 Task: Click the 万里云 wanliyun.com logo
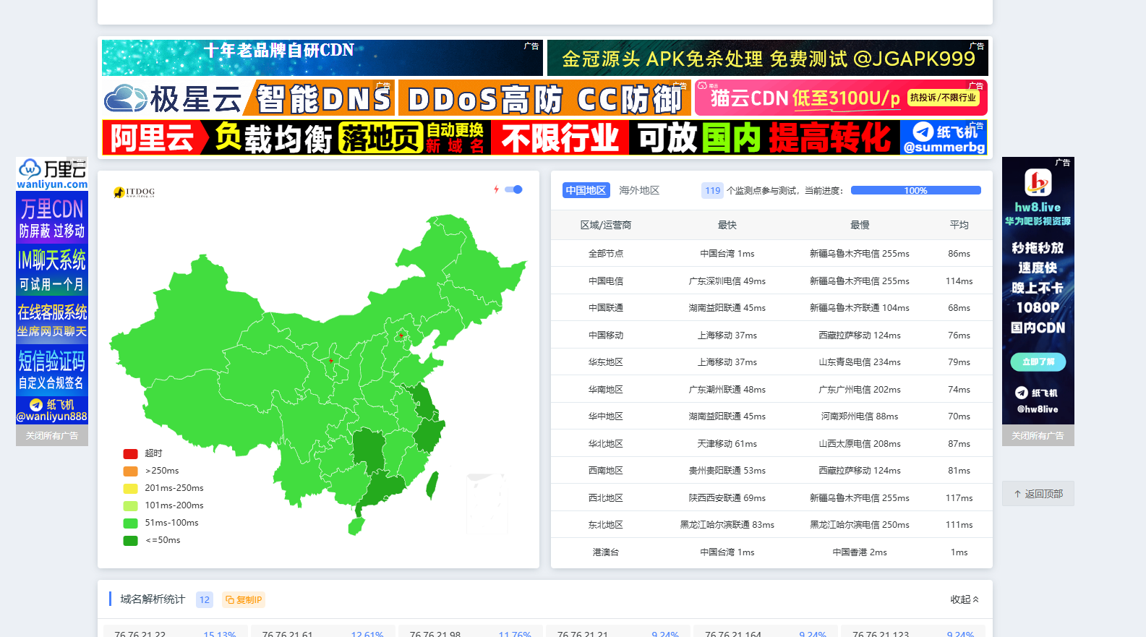tap(52, 174)
